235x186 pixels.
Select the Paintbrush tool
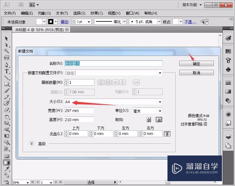[6, 90]
